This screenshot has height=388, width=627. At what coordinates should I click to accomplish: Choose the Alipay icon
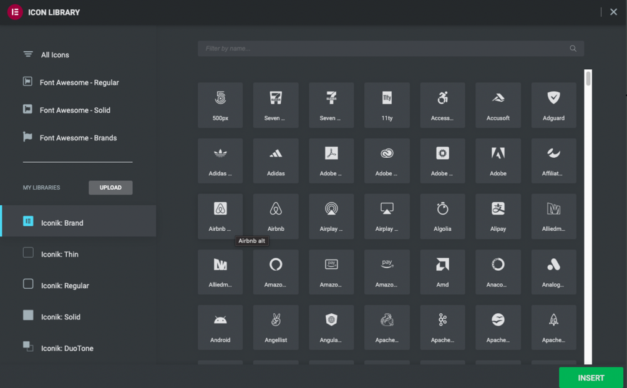point(498,216)
